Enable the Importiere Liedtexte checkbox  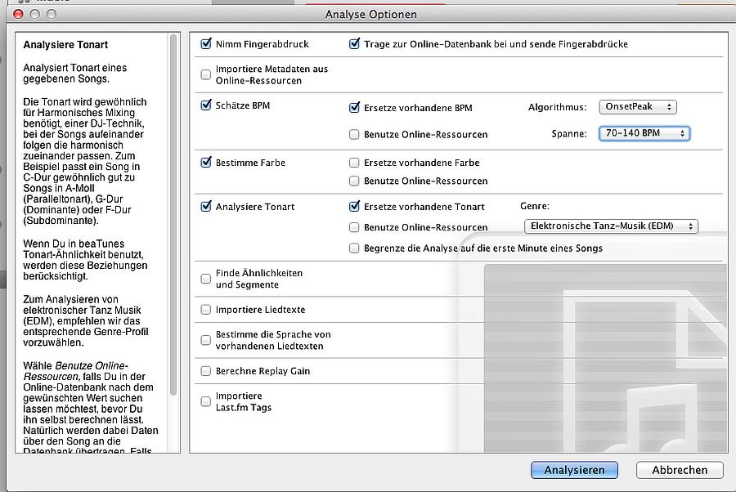[206, 310]
